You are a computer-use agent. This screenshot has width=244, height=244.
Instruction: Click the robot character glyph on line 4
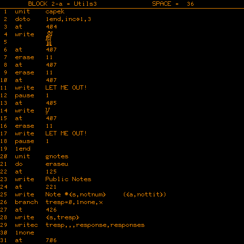(x=49, y=38)
